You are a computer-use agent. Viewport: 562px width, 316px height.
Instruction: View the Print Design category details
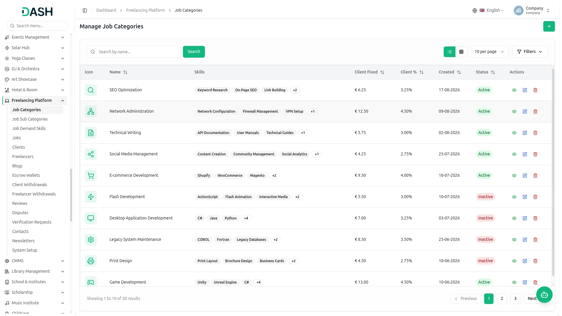pos(514,261)
